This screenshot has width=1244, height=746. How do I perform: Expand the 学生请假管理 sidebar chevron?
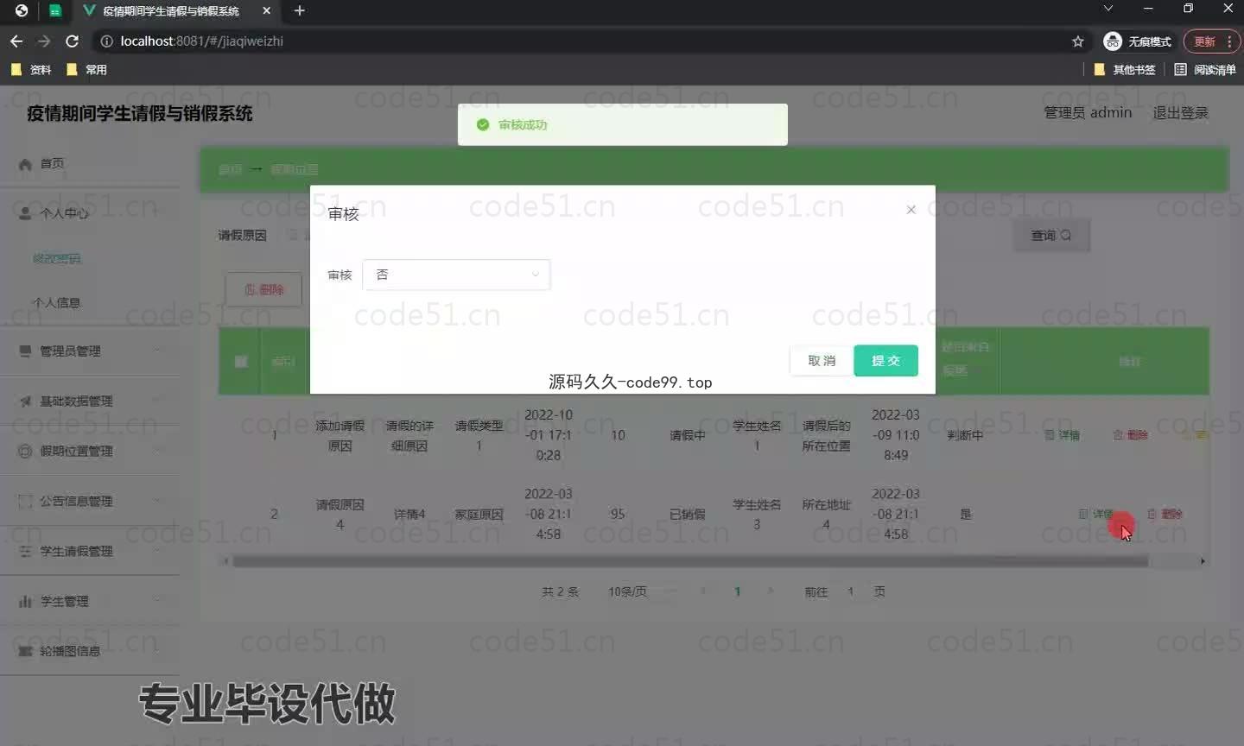(x=157, y=551)
